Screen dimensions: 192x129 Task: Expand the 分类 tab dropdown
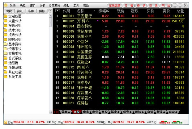pos(69,112)
